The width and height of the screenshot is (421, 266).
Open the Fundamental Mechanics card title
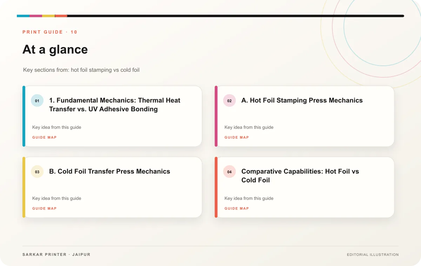(115, 105)
